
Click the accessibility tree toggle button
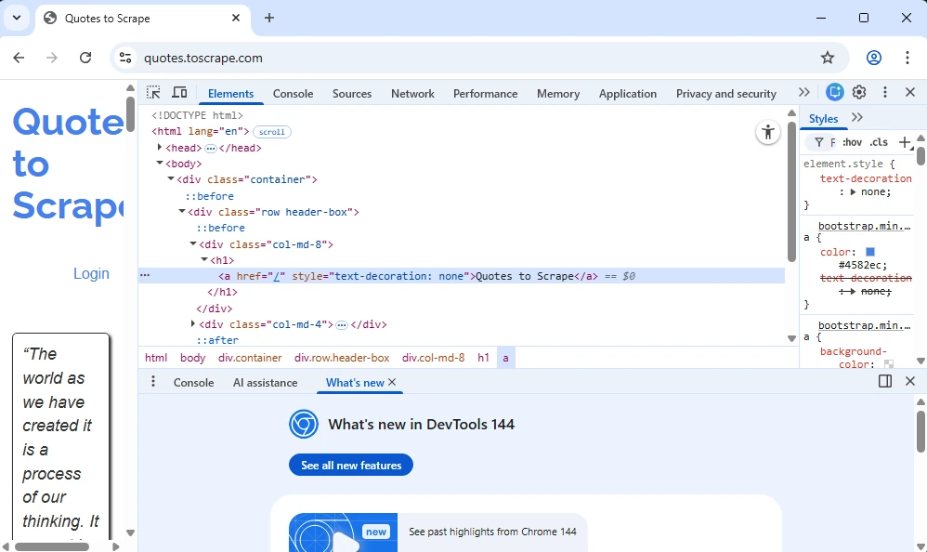click(767, 132)
